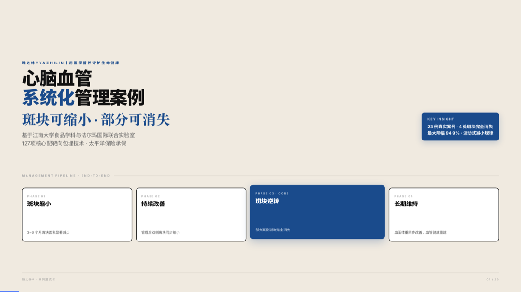
Task: Click the text 管理后双侧斑块同步缩小
Action: (161, 233)
